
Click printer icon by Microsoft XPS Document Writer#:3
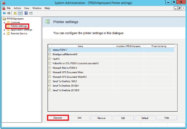tap(50, 77)
